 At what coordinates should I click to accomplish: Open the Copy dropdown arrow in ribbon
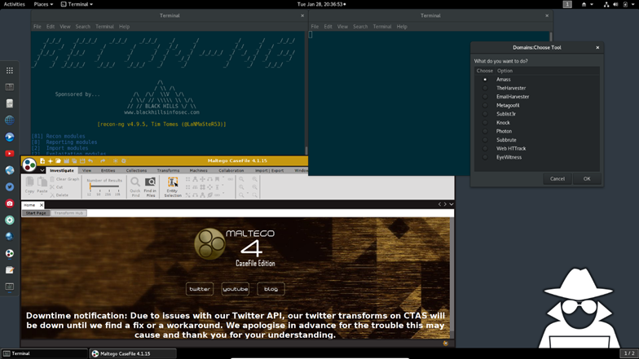pos(29,195)
